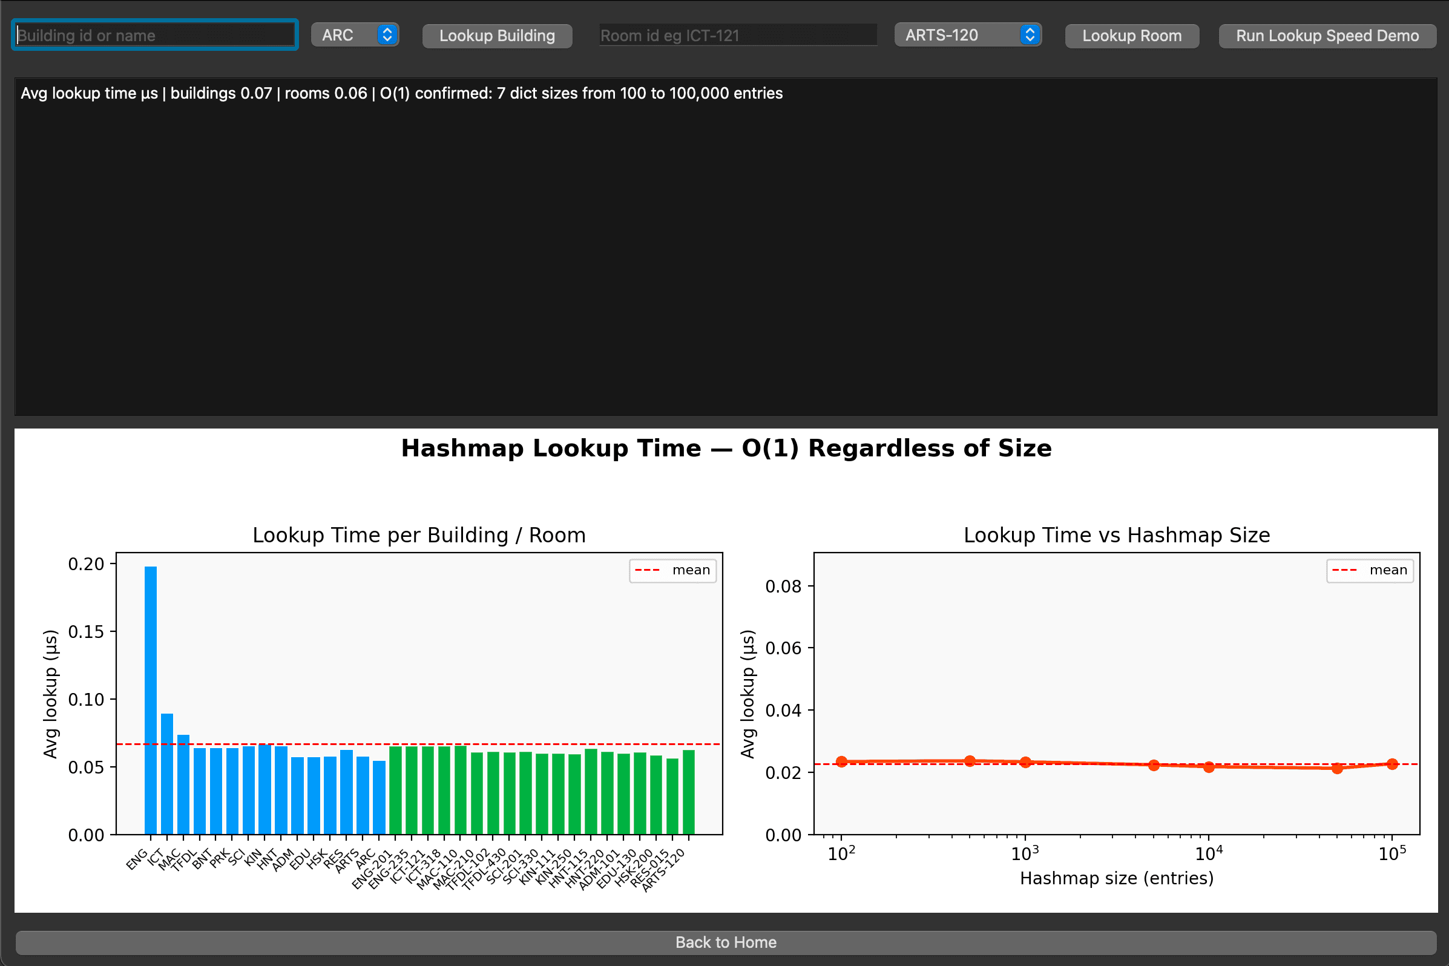This screenshot has height=966, width=1449.
Task: Click the Hashmap Lookup Time chart title
Action: pos(726,448)
